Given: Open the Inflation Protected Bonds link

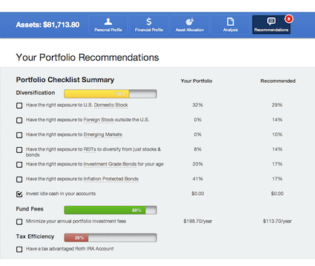Looking at the screenshot, I should pyautogui.click(x=111, y=179).
